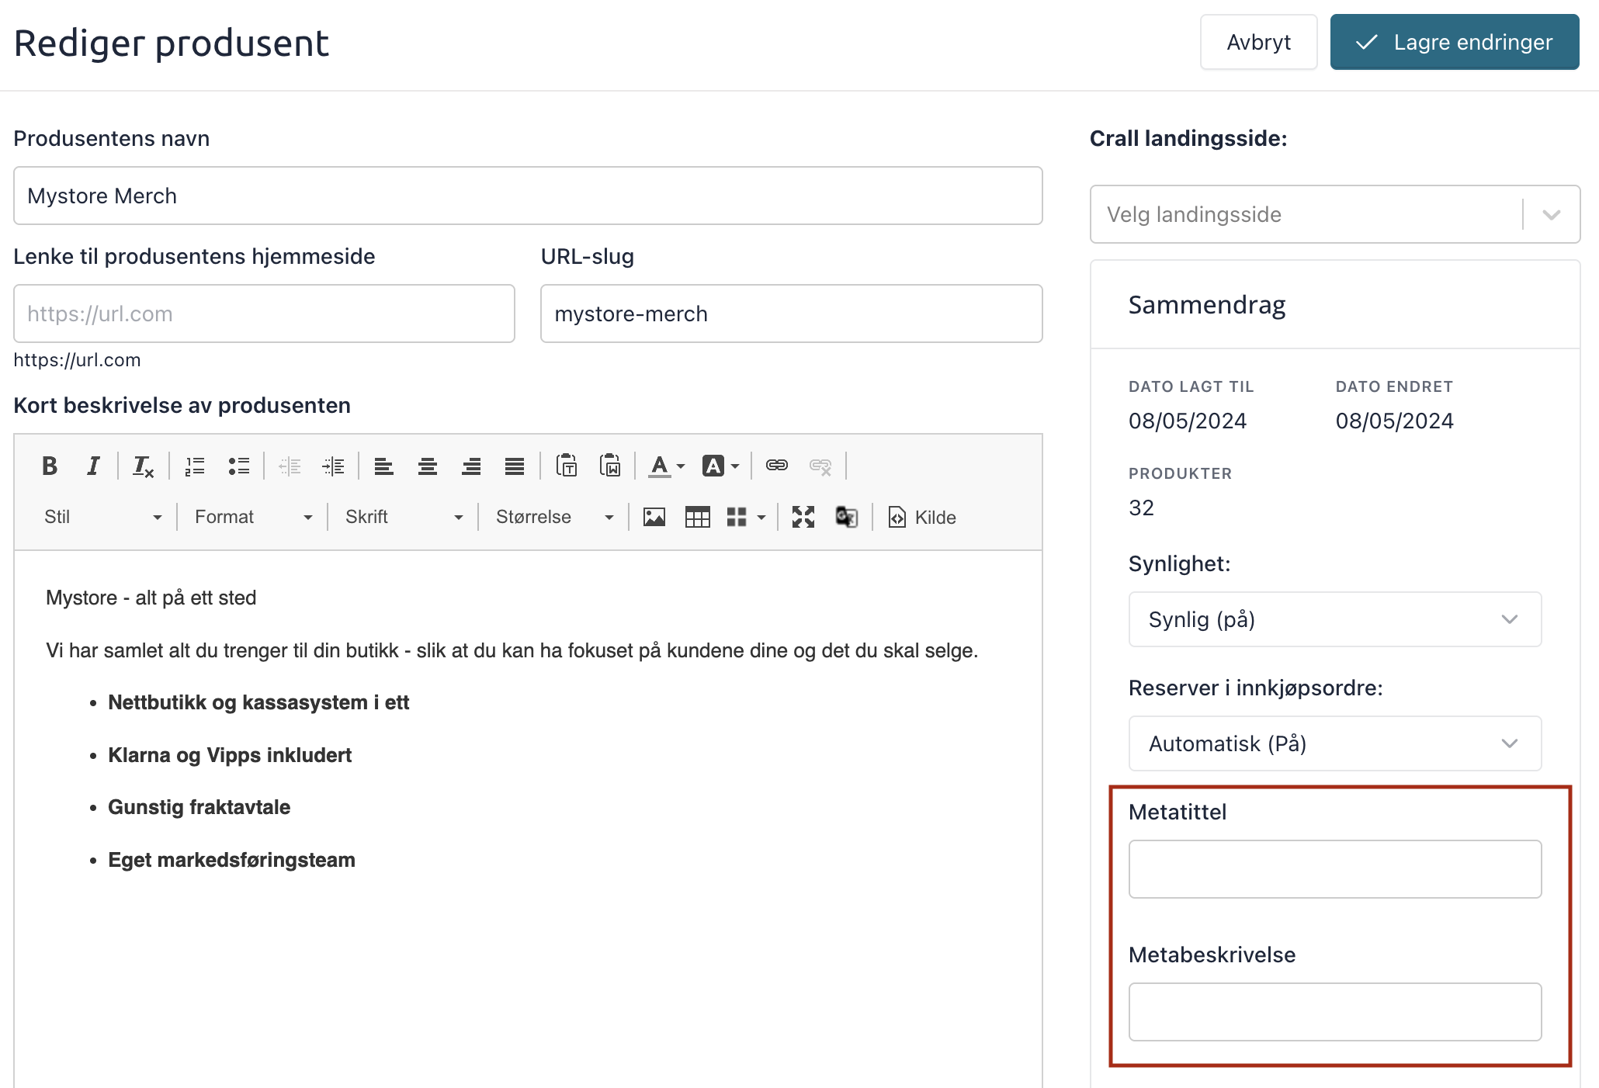Click the 'https://url.com' helper text below the field
The height and width of the screenshot is (1088, 1599).
pyautogui.click(x=77, y=360)
